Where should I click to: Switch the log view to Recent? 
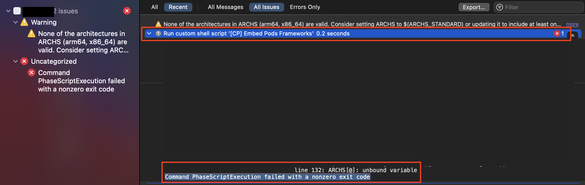(x=178, y=7)
